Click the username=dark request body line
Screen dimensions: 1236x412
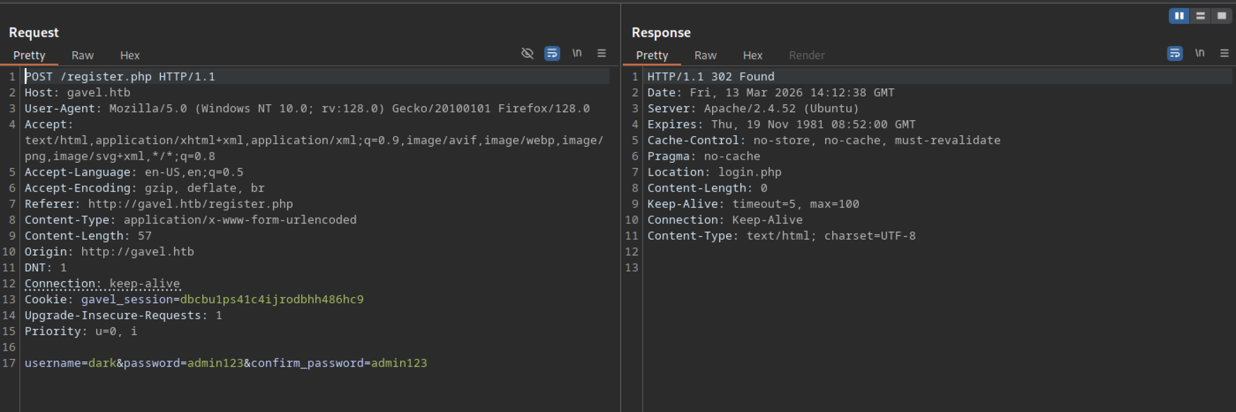click(225, 363)
